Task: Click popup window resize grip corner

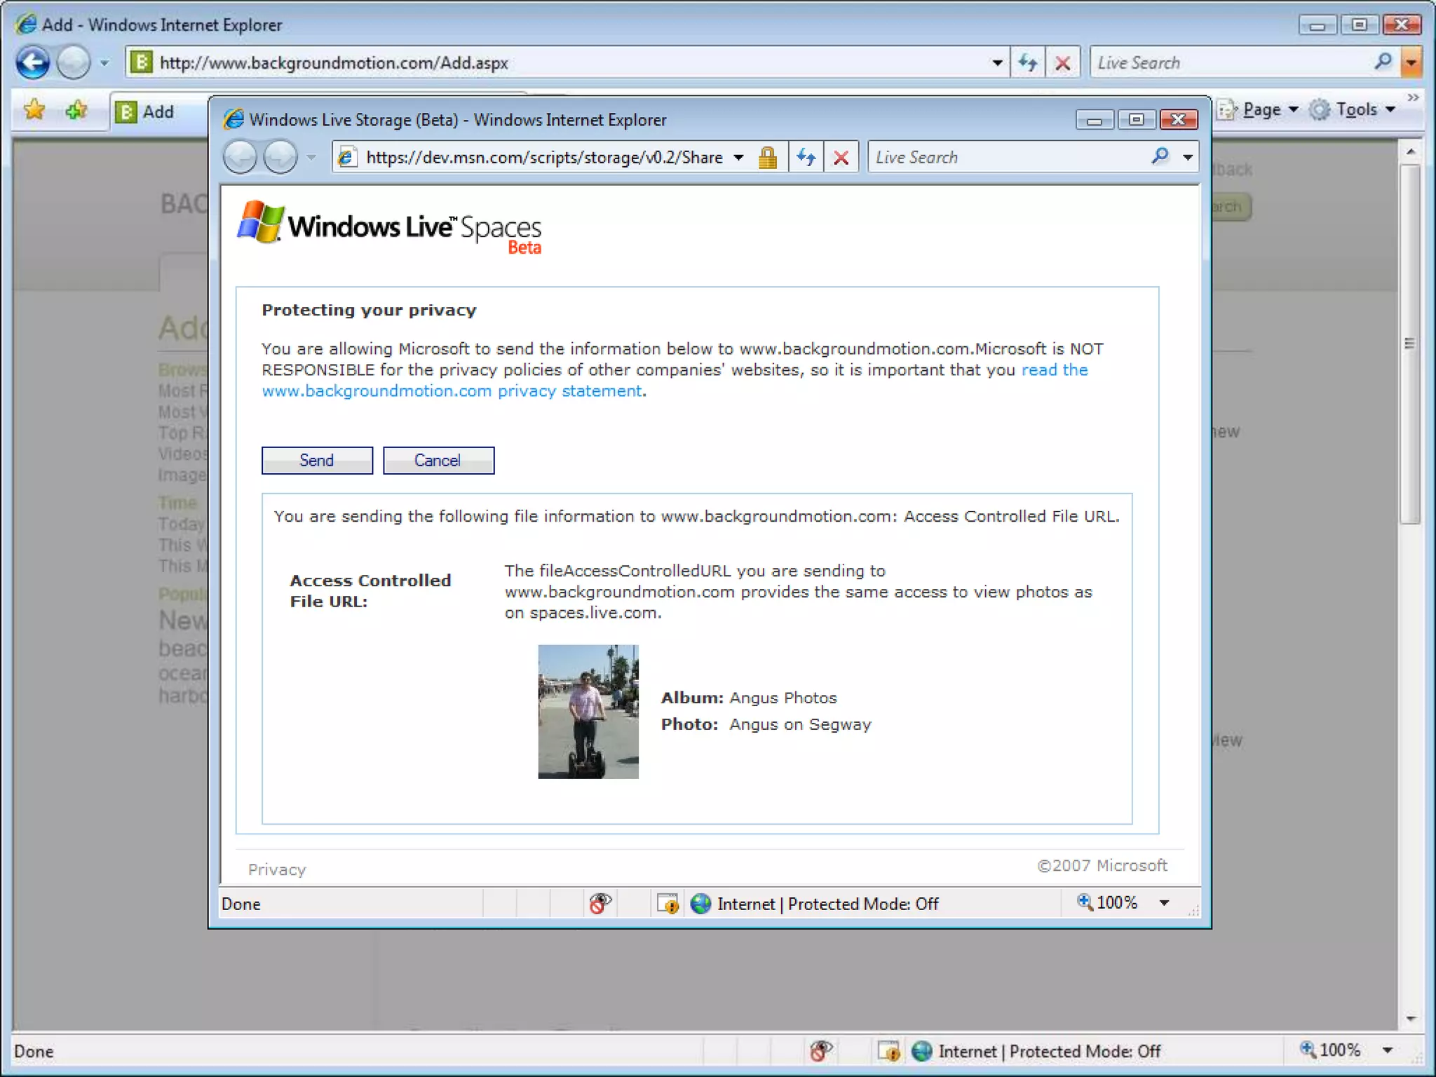Action: [x=1193, y=911]
